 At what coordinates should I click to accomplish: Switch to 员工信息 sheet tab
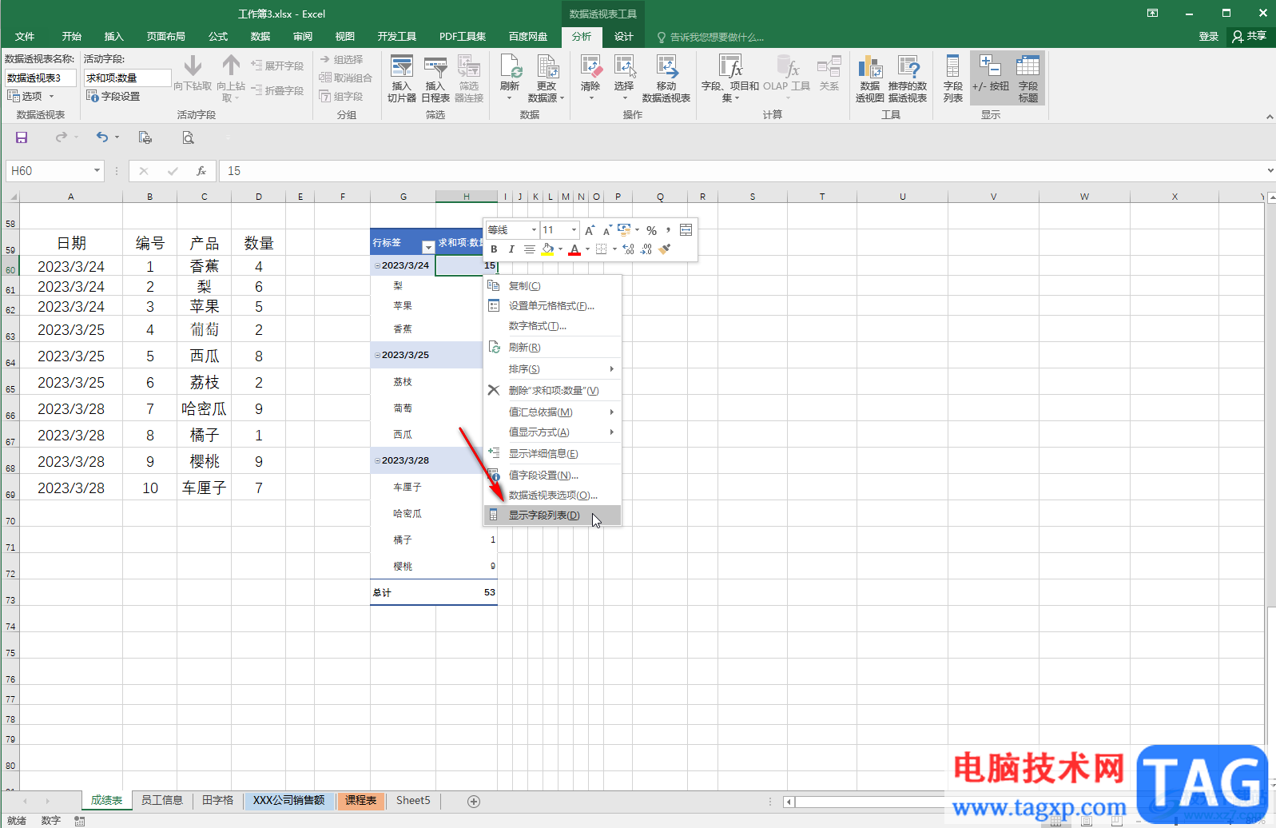tap(162, 800)
